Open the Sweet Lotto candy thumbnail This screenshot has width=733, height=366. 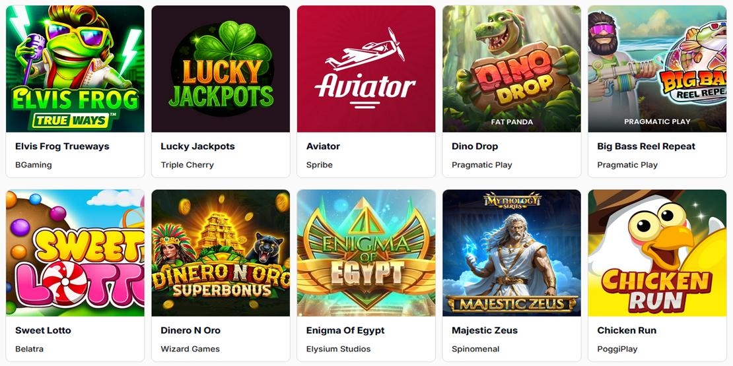tap(75, 253)
